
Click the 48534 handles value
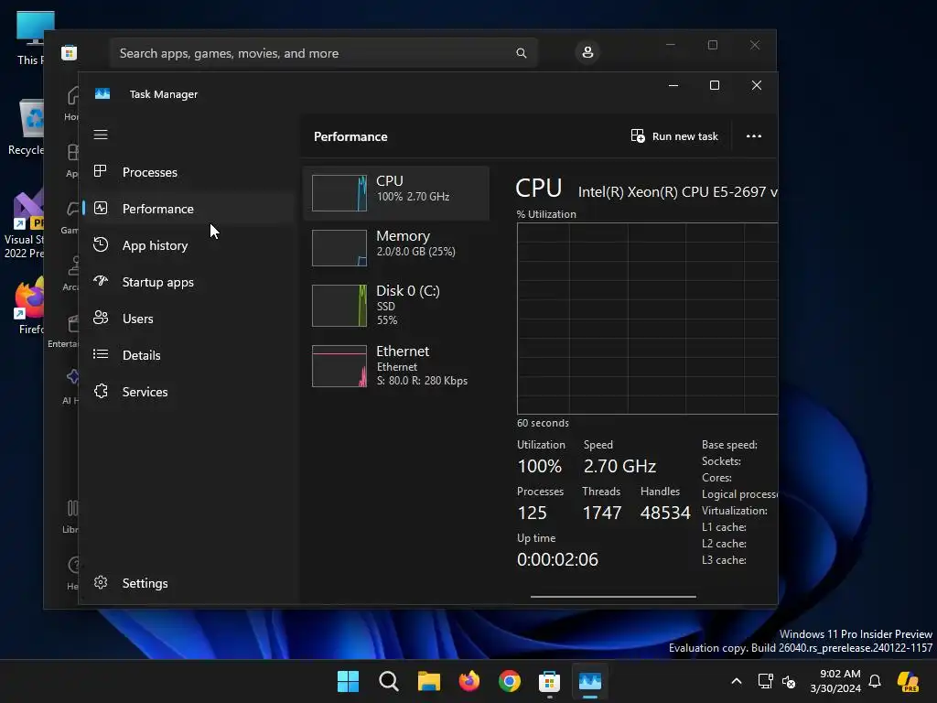click(x=665, y=513)
